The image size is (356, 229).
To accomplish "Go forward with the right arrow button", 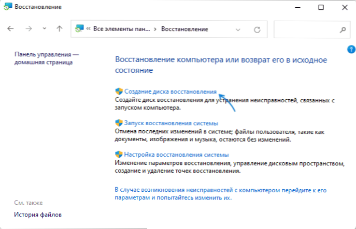I will 29,28.
